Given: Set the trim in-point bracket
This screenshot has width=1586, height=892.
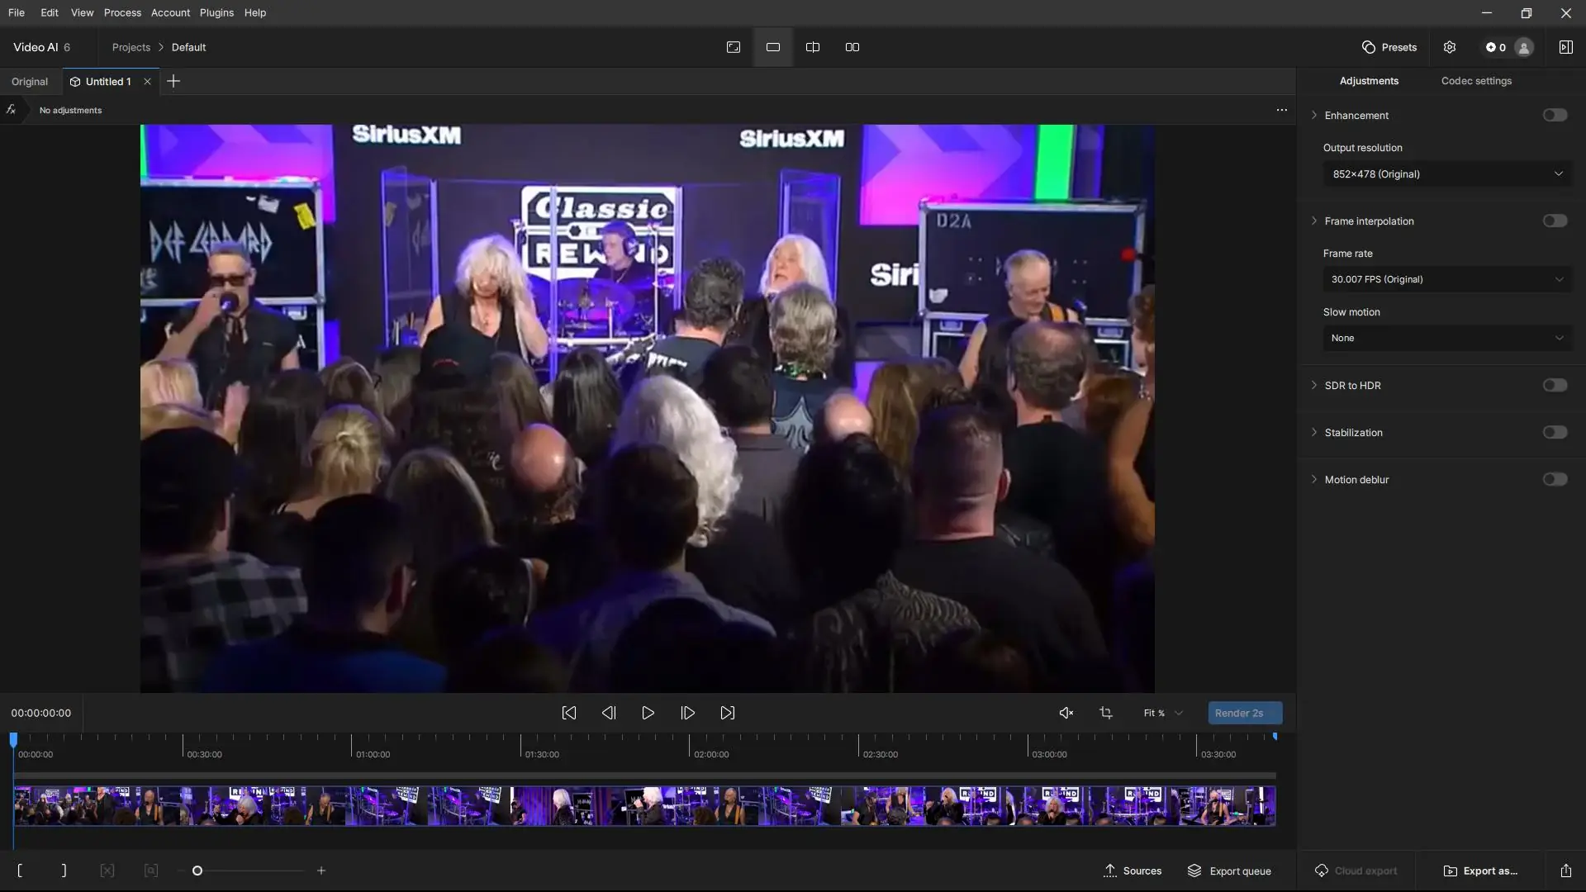Looking at the screenshot, I should (x=20, y=871).
